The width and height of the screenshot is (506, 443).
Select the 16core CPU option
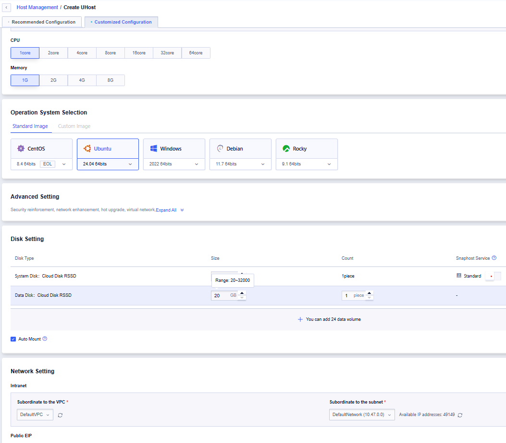pos(139,53)
